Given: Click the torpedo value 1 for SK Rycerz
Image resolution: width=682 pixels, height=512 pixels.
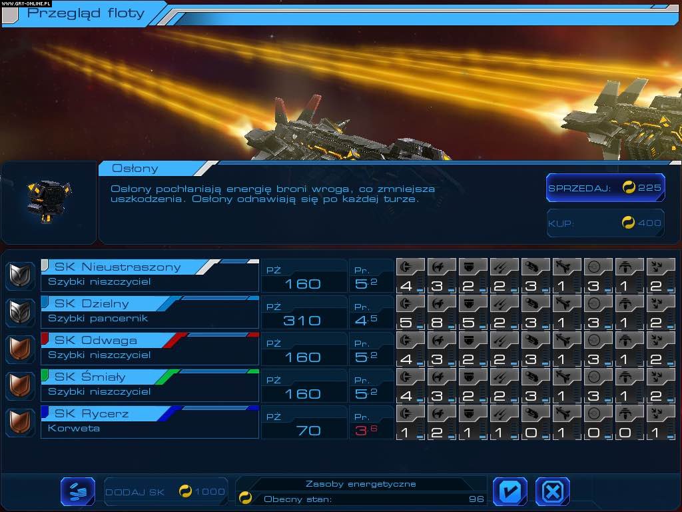Looking at the screenshot, I should pyautogui.click(x=561, y=432).
